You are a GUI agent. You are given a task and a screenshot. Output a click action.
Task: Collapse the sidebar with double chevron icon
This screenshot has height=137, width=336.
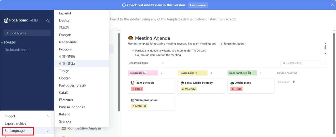(x=48, y=21)
